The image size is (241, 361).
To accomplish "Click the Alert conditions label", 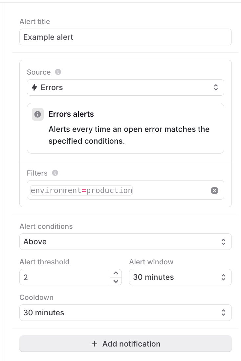I will point(46,226).
